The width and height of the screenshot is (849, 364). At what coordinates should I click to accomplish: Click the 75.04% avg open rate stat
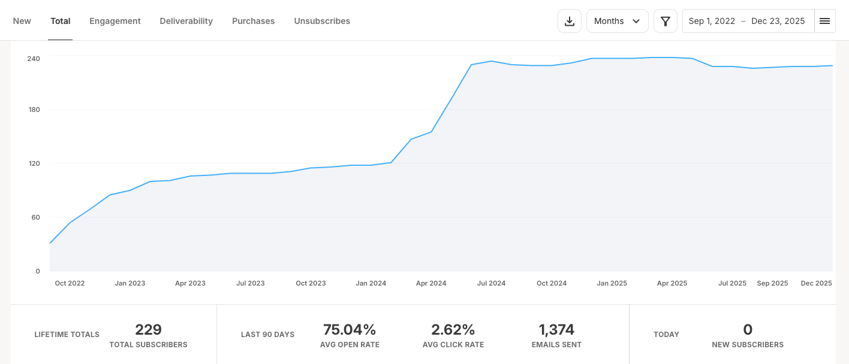[x=350, y=330]
